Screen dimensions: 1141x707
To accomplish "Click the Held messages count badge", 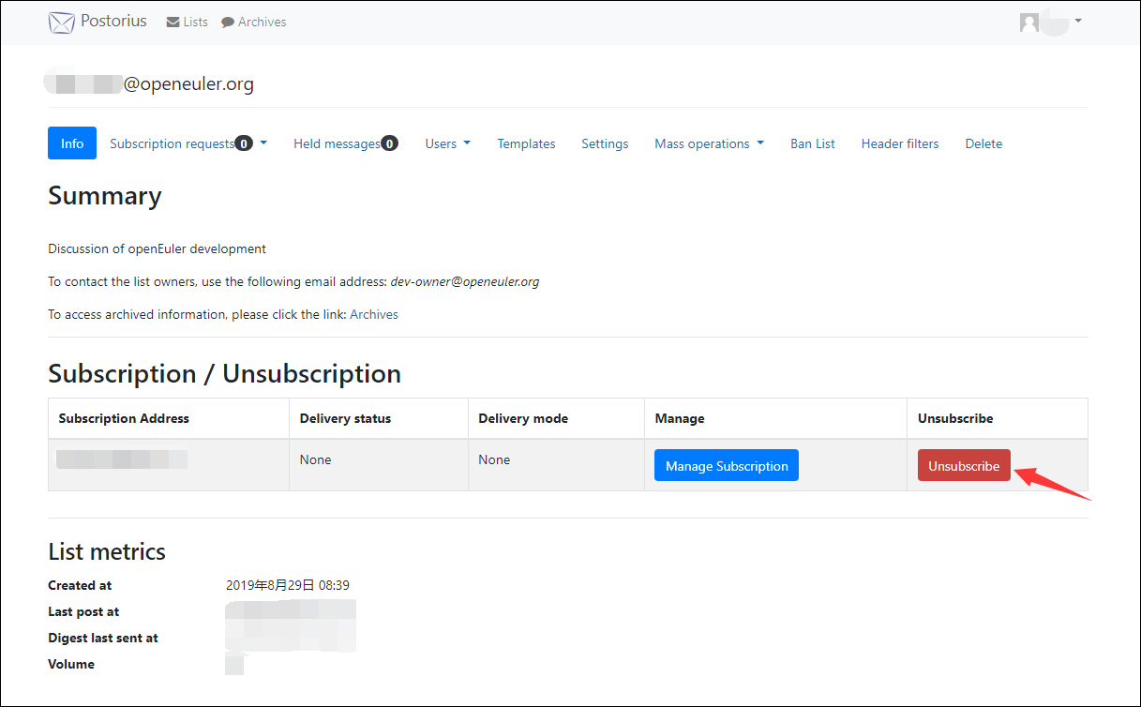I will [x=390, y=143].
